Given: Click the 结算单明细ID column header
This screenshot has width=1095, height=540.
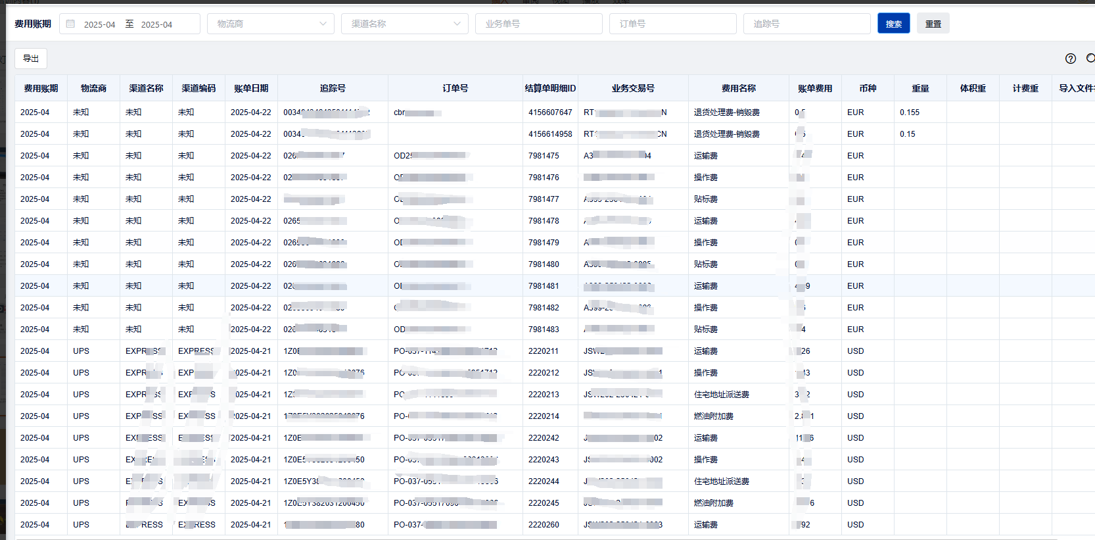Looking at the screenshot, I should pyautogui.click(x=550, y=88).
